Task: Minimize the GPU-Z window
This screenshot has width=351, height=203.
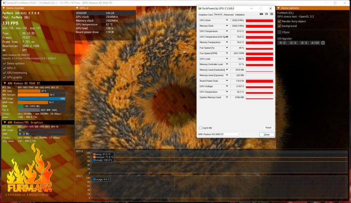Action: [x=252, y=8]
